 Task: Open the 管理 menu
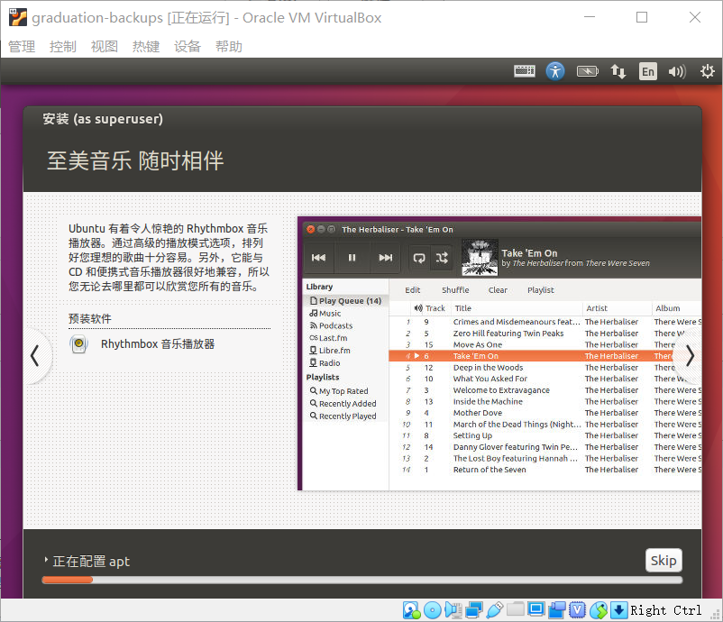pyautogui.click(x=22, y=46)
